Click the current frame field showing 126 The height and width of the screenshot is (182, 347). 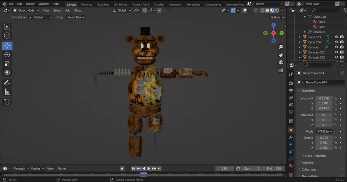[x=224, y=169]
